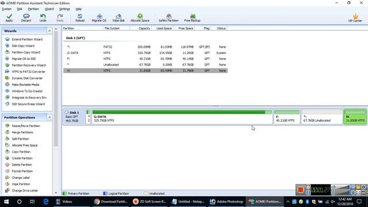The width and height of the screenshot is (368, 207).
Task: Collapse the Wizards panel
Action: (x=49, y=30)
